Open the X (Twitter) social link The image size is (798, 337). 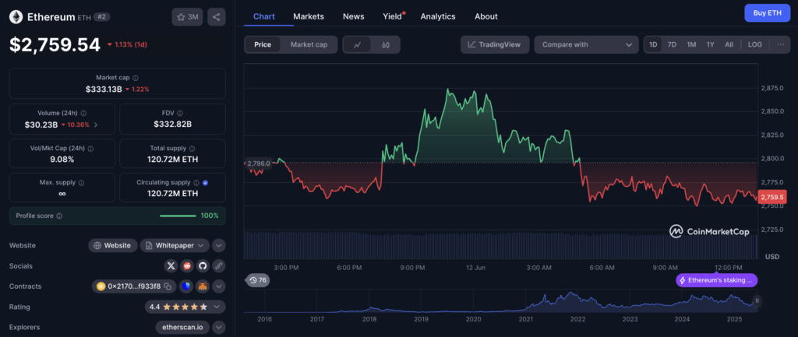point(171,266)
